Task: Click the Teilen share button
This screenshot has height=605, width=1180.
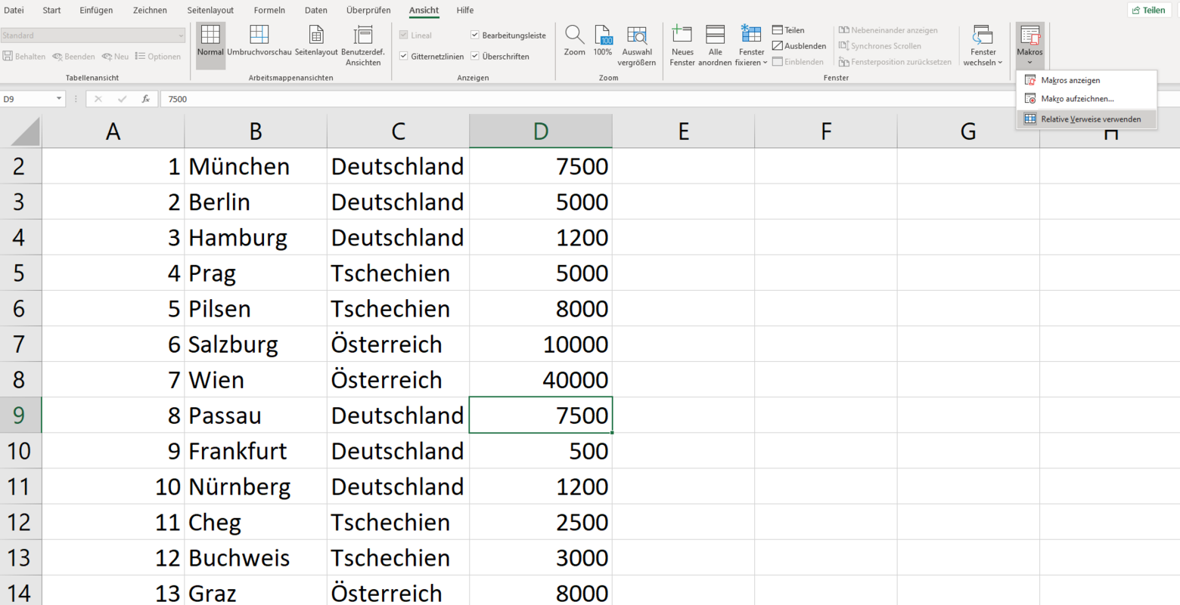Action: (x=1148, y=10)
